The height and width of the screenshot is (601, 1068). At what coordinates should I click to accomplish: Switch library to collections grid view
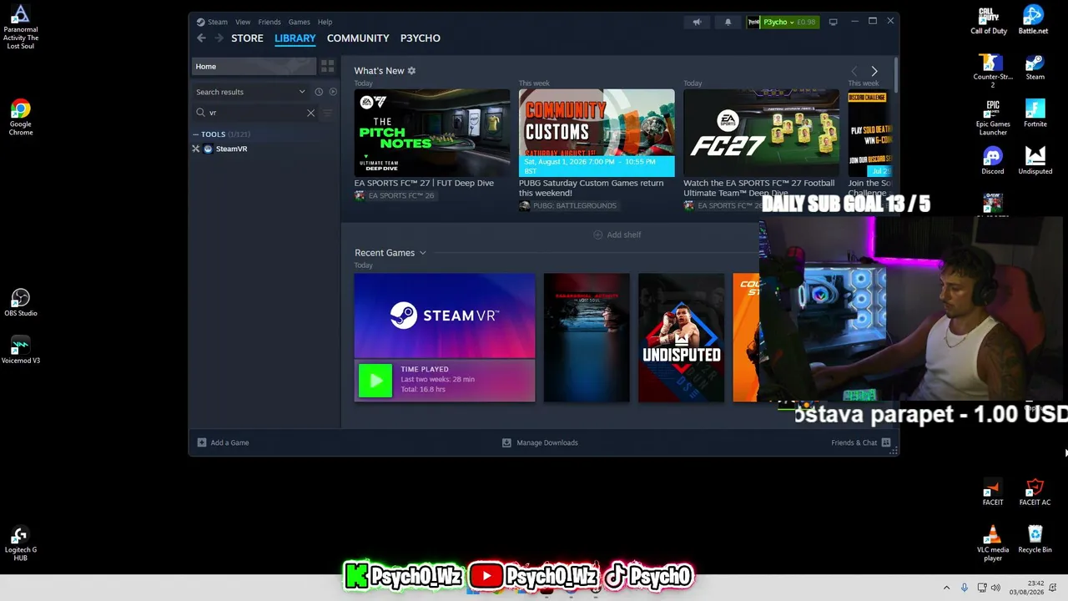click(x=327, y=66)
